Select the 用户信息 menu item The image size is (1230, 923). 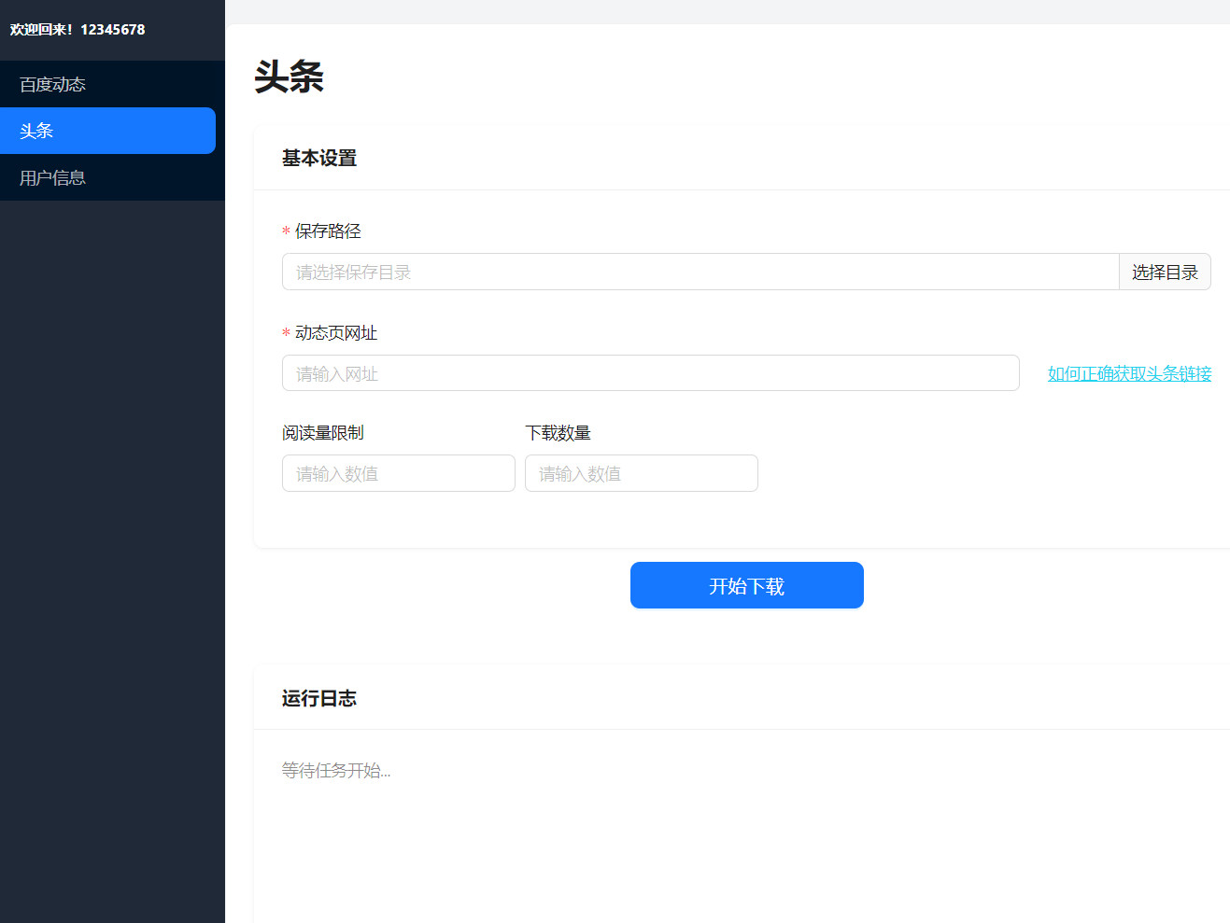coord(51,177)
